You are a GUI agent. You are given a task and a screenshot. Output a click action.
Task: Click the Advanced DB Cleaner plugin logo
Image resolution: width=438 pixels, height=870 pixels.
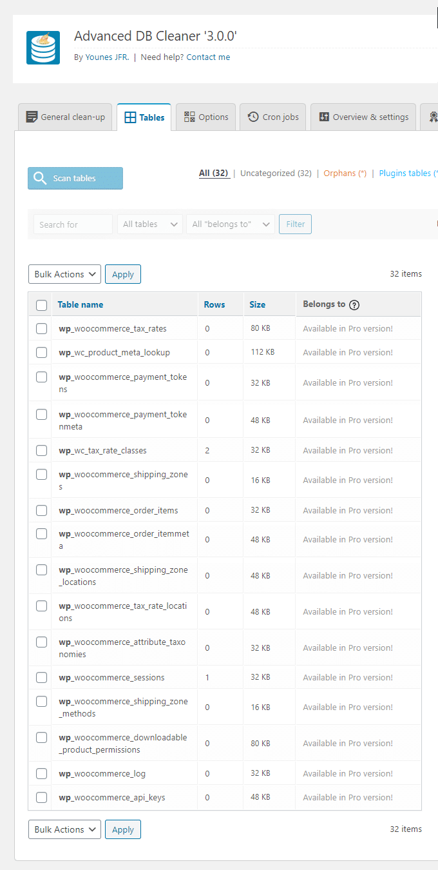pos(43,47)
